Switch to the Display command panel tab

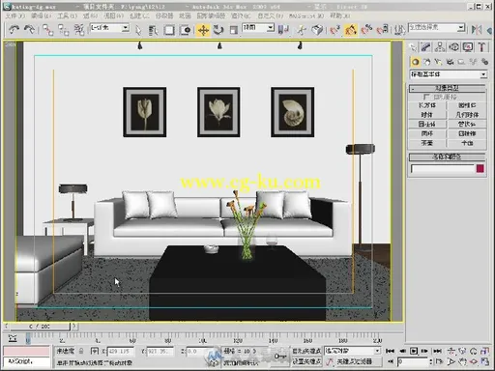click(468, 47)
